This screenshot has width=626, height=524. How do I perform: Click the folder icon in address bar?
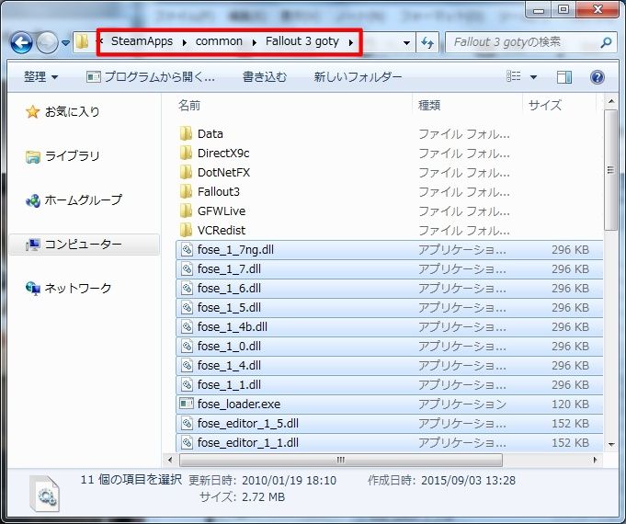pos(82,41)
